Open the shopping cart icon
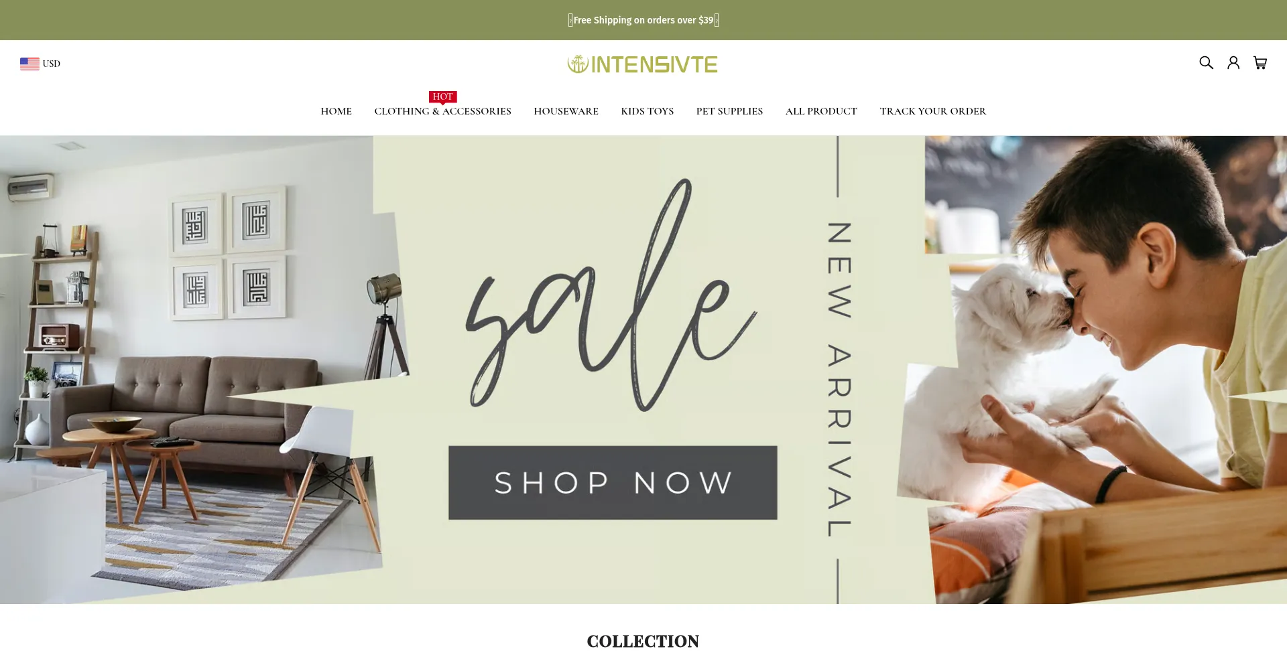This screenshot has width=1287, height=665. (1260, 63)
